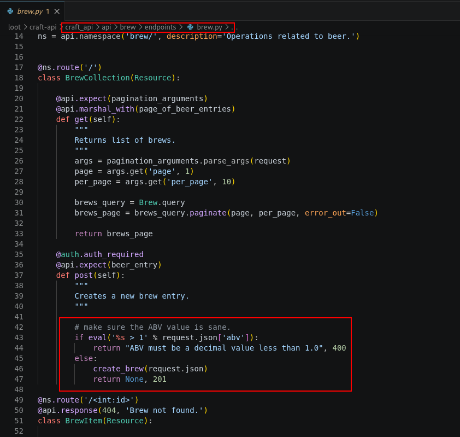
Task: Click line number 18 in the gutter
Action: coord(19,78)
